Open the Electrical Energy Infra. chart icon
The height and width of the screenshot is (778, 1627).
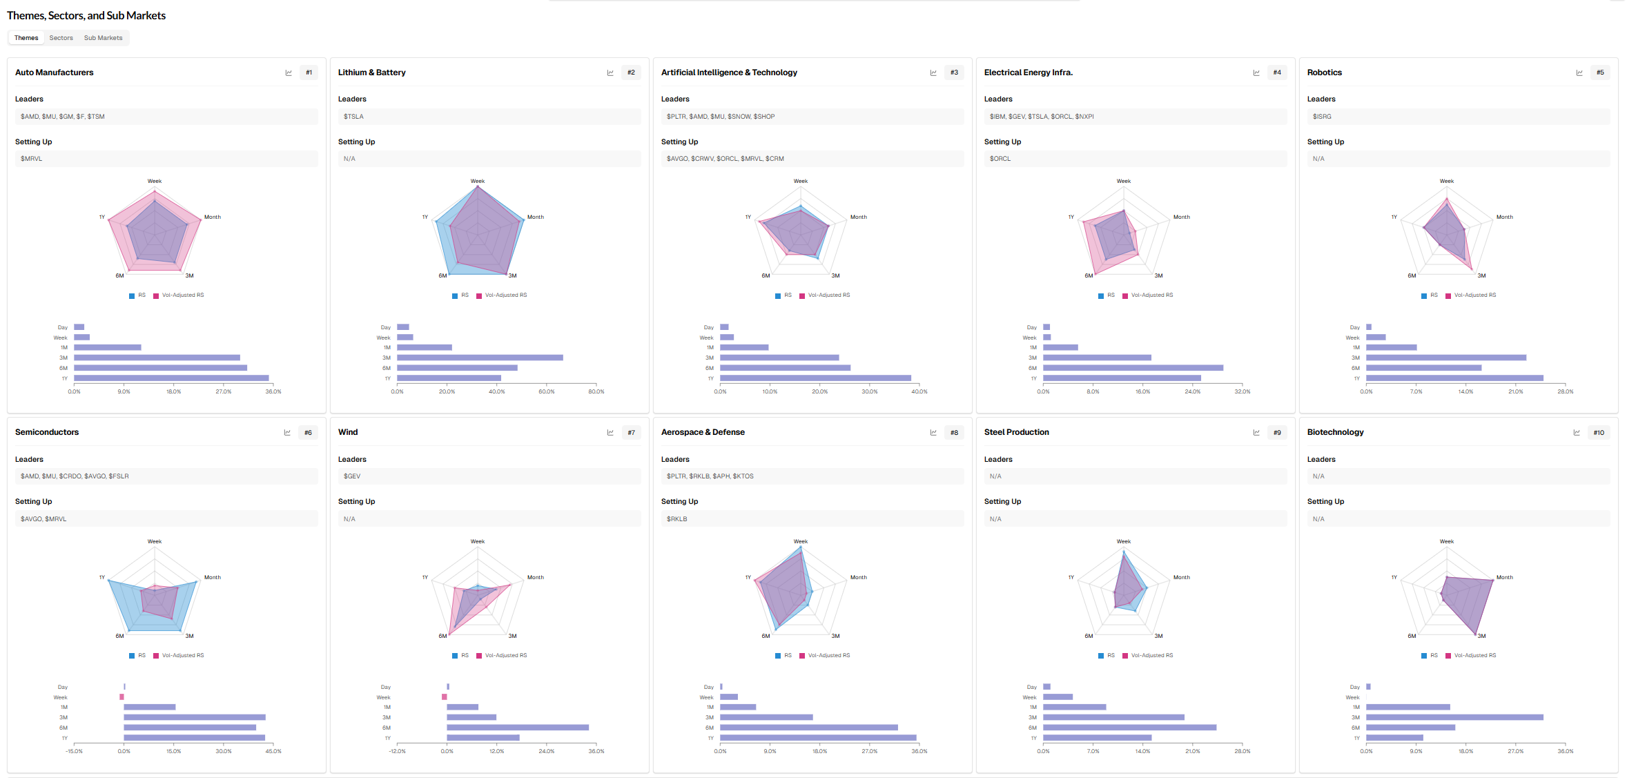[x=1256, y=72]
